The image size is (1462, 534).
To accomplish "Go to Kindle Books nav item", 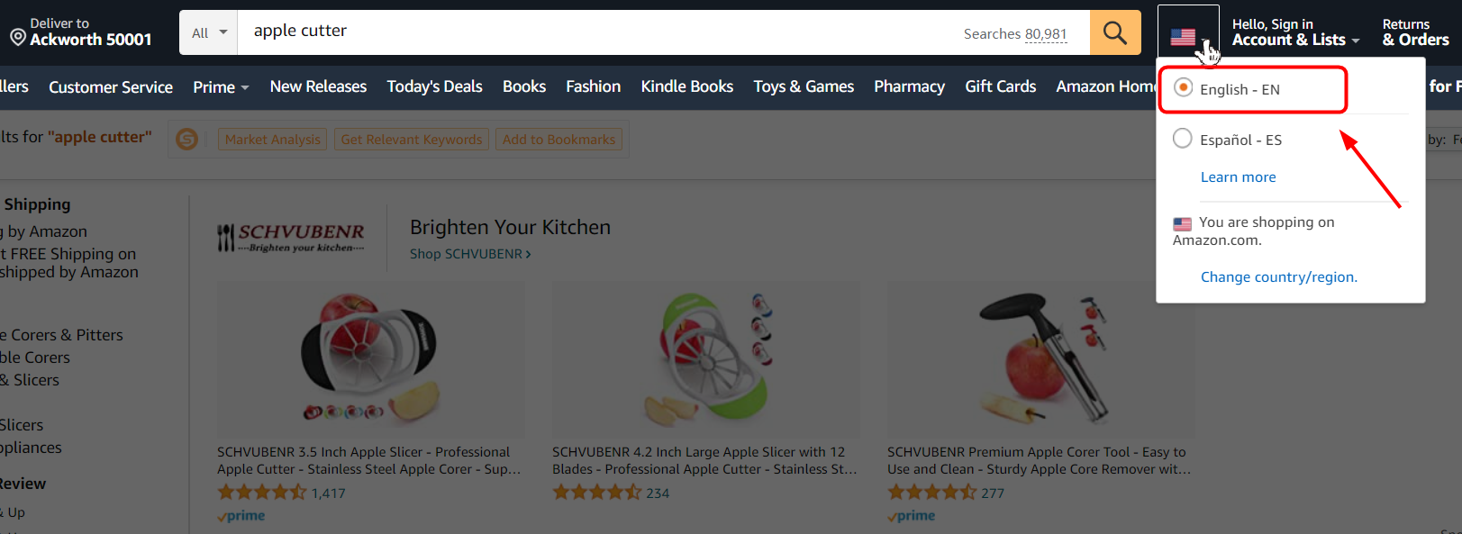I will tap(686, 86).
